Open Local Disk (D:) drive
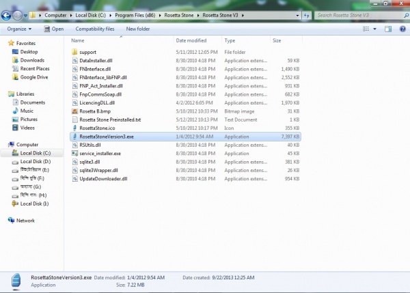This screenshot has height=293, width=410. 36,162
